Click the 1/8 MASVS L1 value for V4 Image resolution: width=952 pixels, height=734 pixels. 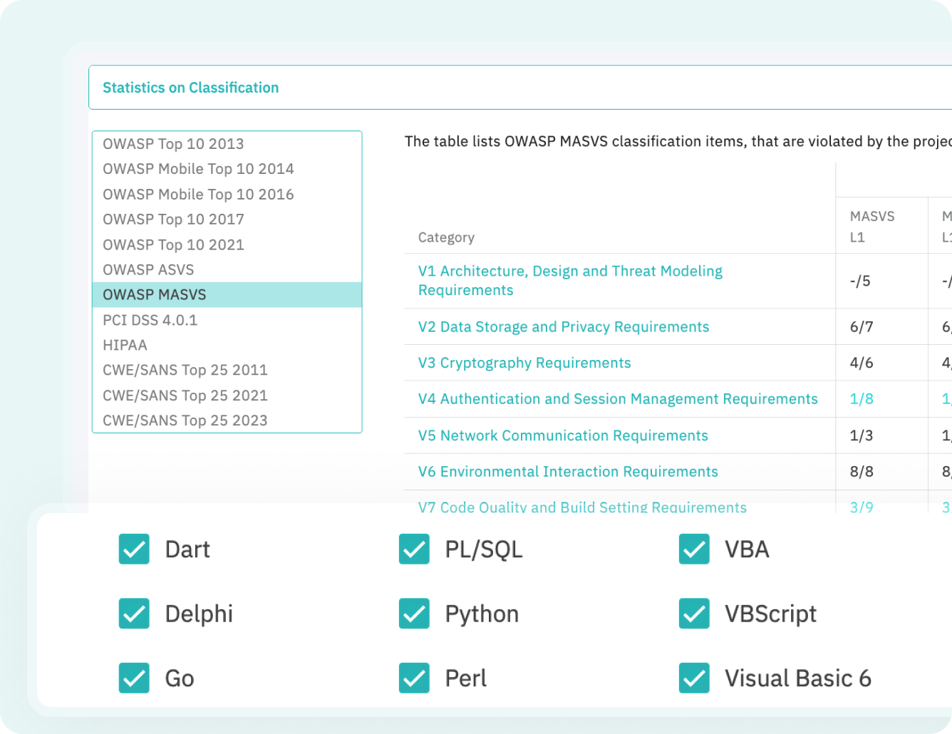(862, 399)
